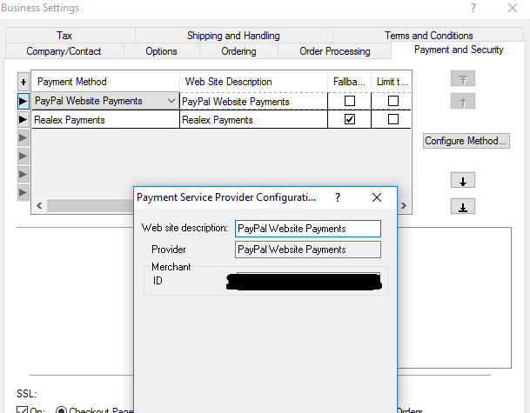Uncheck Fallback for Realex Payments
Viewport: 530px width, 413px height.
coord(350,119)
